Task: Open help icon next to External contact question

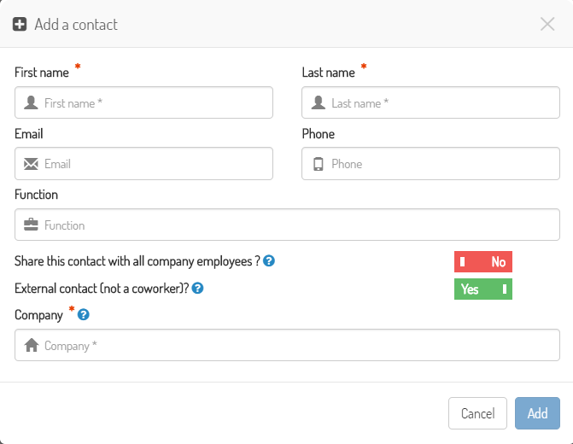Action: [198, 289]
